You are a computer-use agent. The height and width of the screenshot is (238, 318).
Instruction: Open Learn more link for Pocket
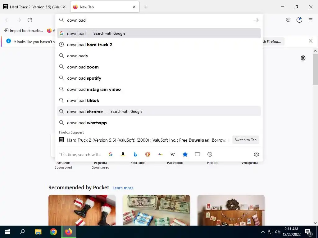coord(123,188)
